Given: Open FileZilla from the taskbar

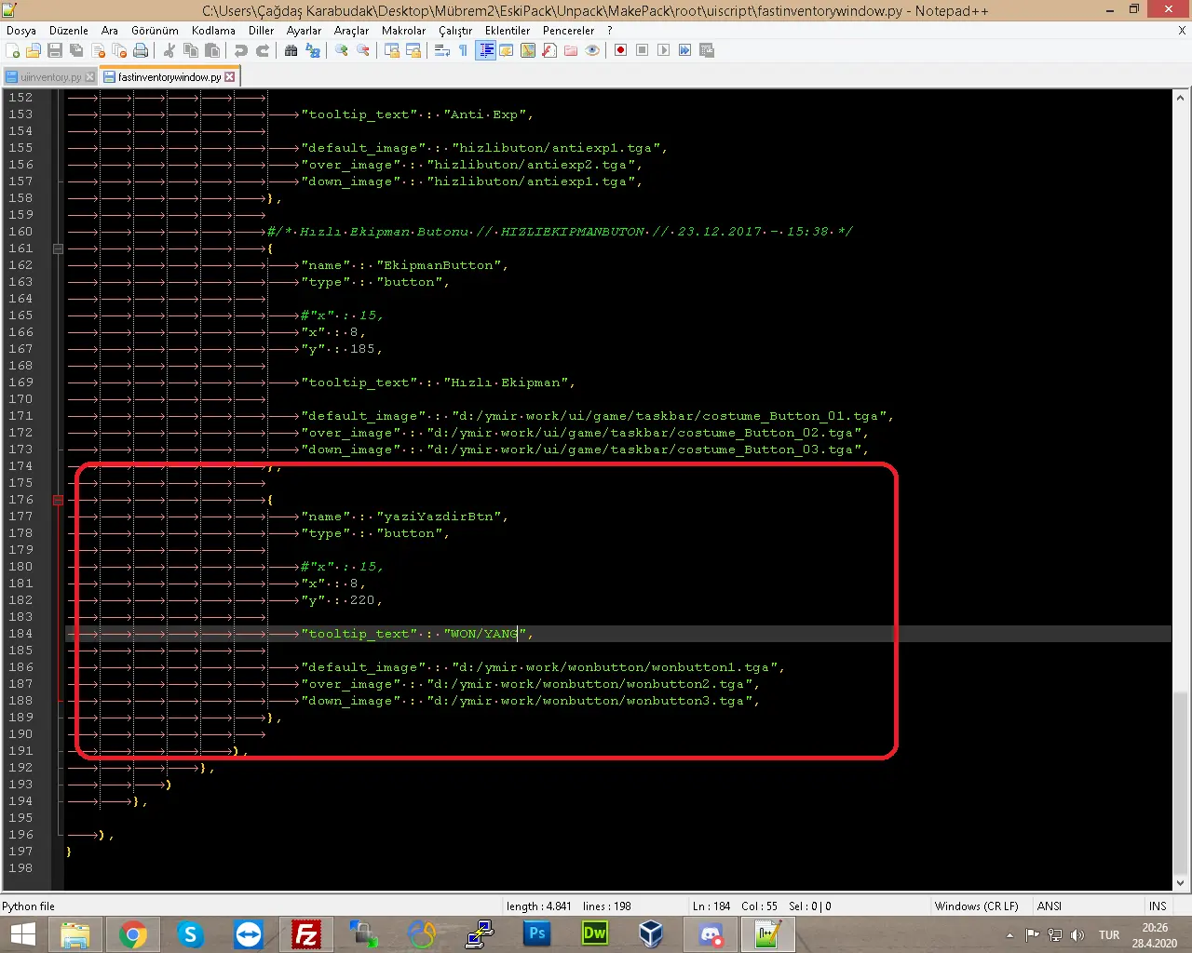Looking at the screenshot, I should pyautogui.click(x=305, y=934).
